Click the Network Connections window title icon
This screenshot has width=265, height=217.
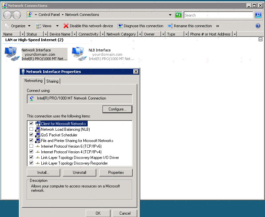point(5,5)
